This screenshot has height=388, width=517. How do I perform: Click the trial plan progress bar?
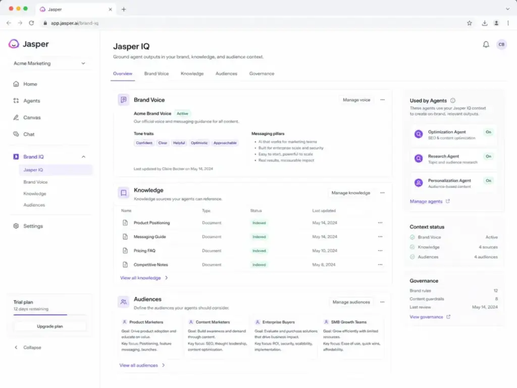click(49, 315)
